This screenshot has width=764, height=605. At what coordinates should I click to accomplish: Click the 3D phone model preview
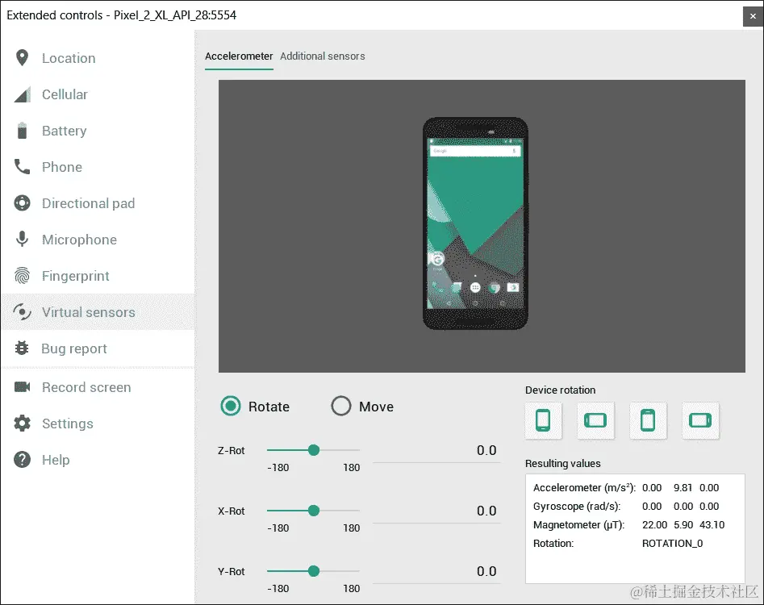coord(475,223)
